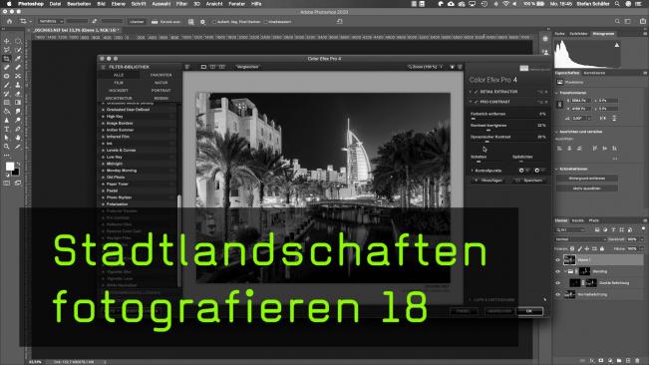Uncheck Pro Contrast filter checkbox
Image resolution: width=649 pixels, height=365 pixels.
pos(476,102)
